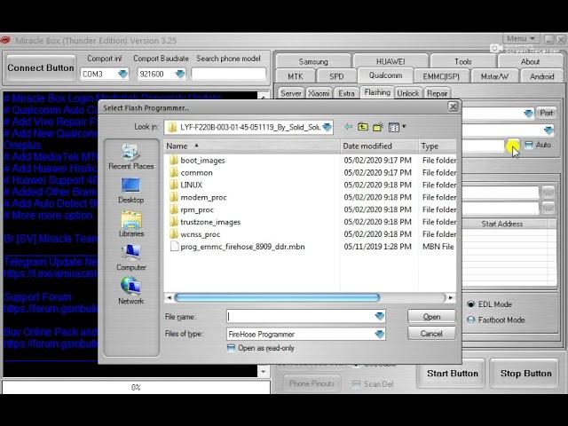Viewport: 568px width, 426px height.
Task: Click the Cancel button in dialog
Action: [x=431, y=334]
